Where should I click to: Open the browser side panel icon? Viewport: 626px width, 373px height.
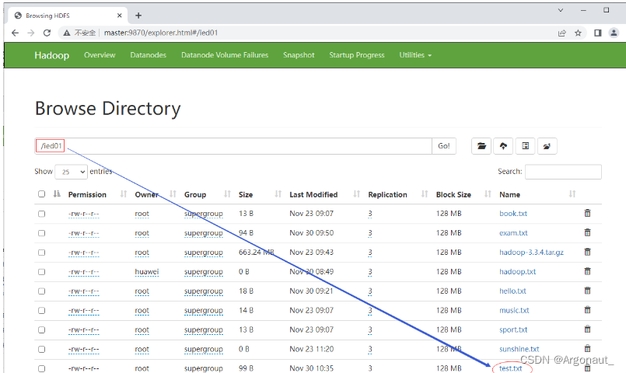coord(598,33)
